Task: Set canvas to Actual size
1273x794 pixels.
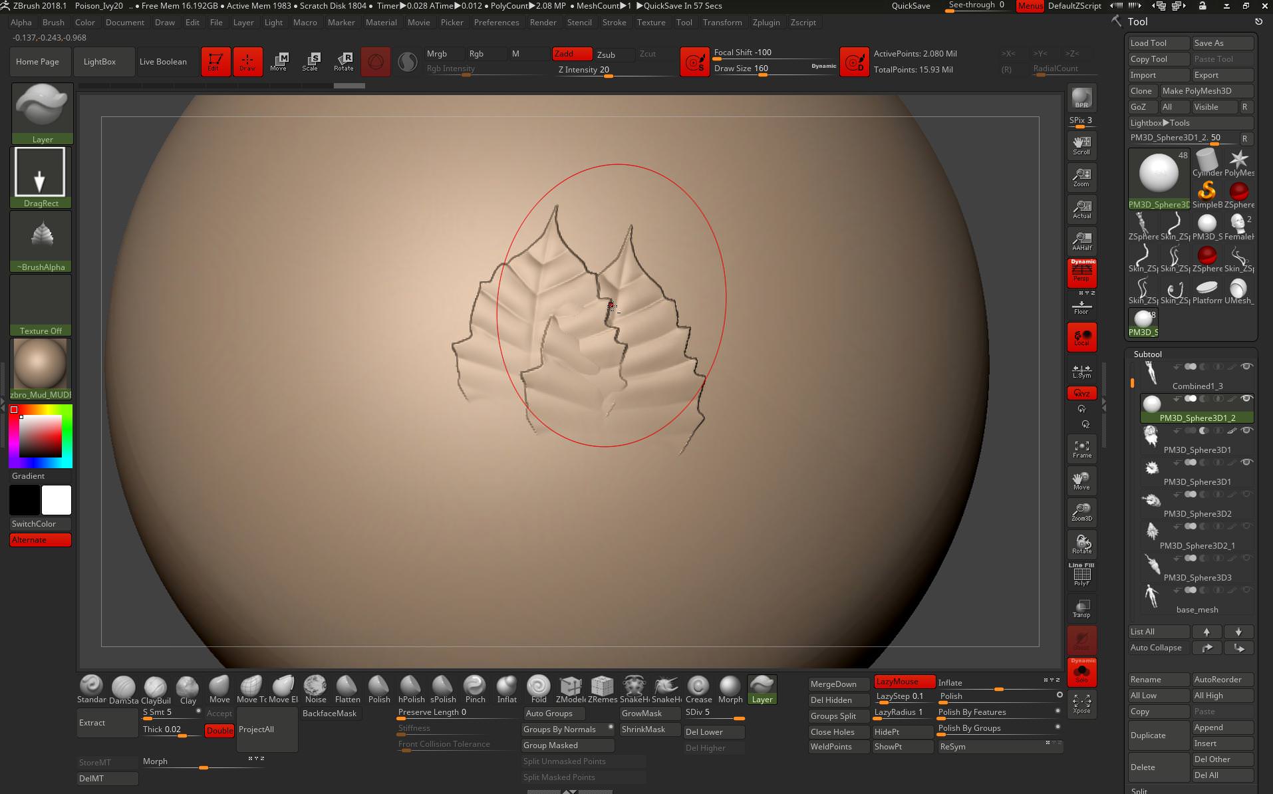Action: (1081, 209)
